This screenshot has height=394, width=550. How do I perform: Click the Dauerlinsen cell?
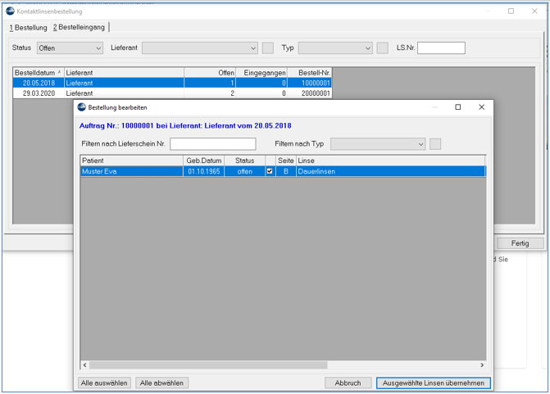coord(390,171)
